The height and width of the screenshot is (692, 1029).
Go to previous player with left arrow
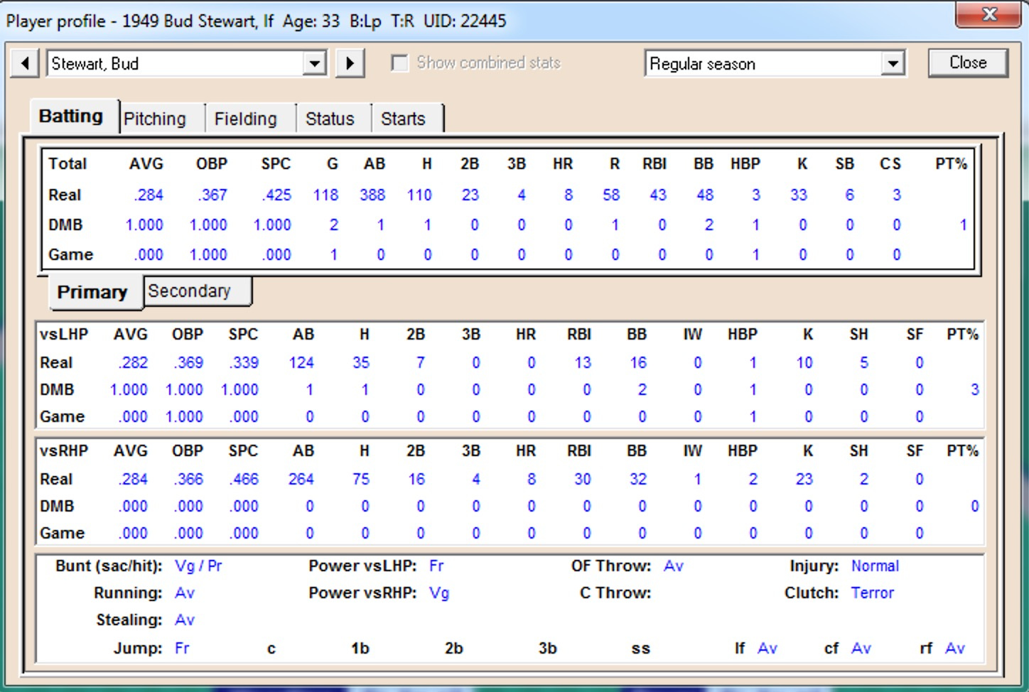click(25, 63)
